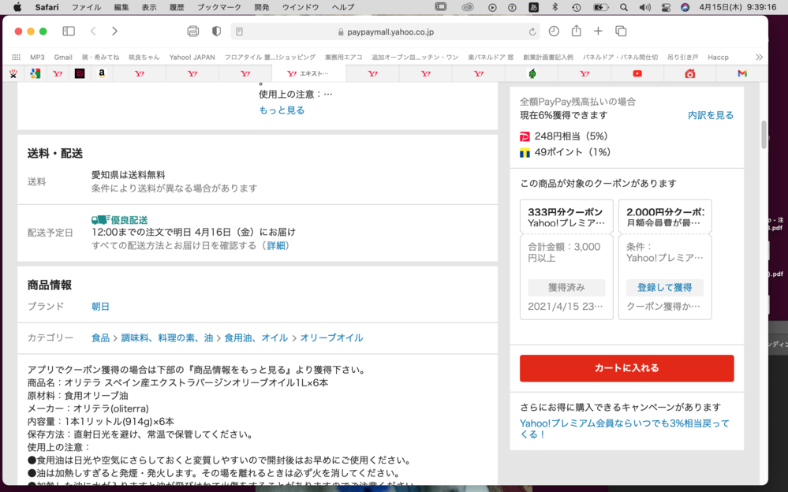This screenshot has height=492, width=788.
Task: Open the Yahoo!プレミアム会員 3% campaign link
Action: pyautogui.click(x=624, y=429)
